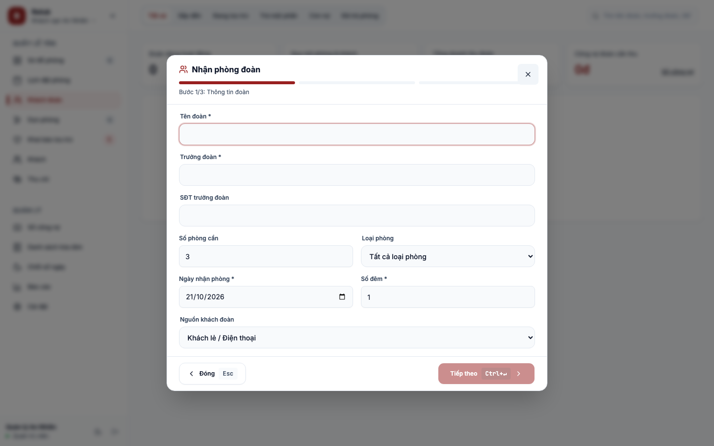Click the 'Số đêm *' label
The image size is (714, 446).
tap(374, 279)
